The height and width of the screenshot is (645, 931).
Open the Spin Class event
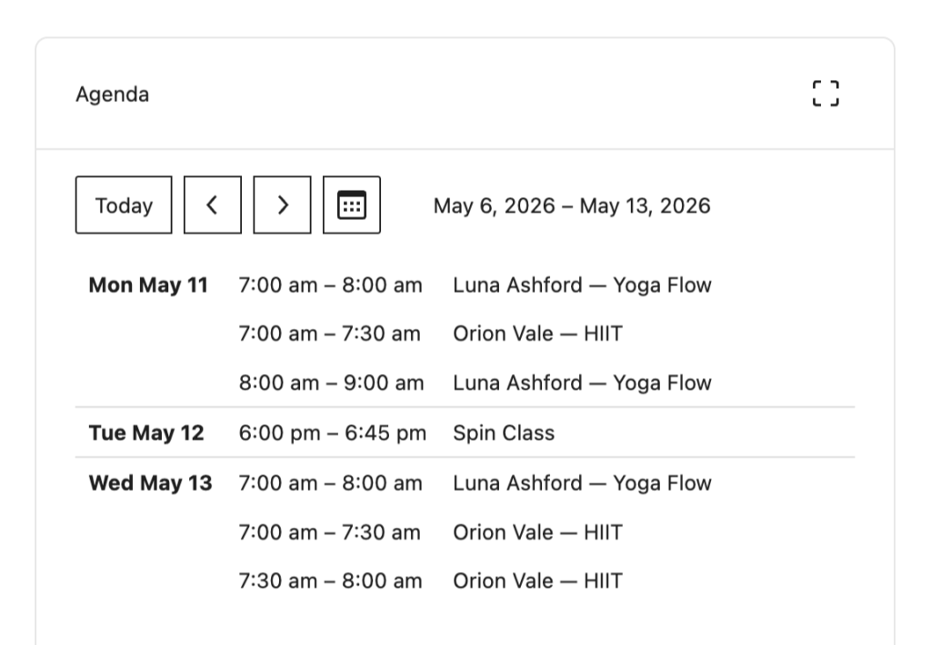tap(504, 432)
